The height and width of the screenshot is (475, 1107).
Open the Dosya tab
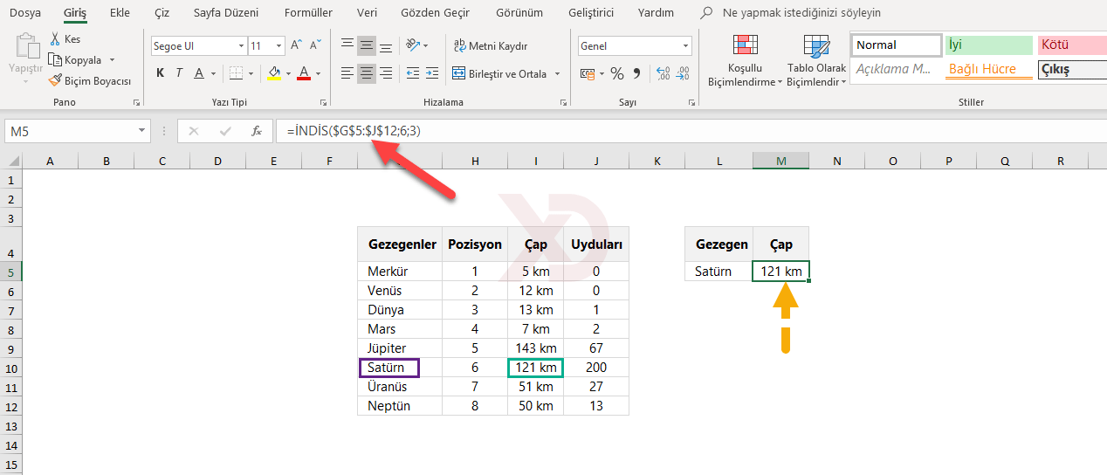coord(25,13)
